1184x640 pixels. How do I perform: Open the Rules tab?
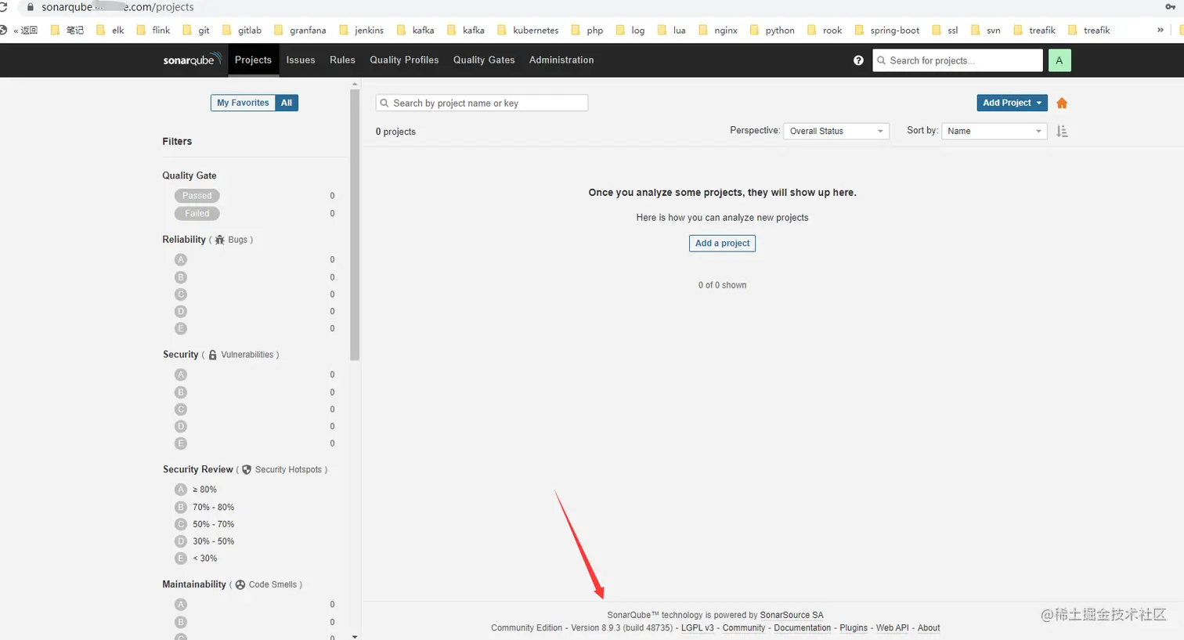pos(342,60)
